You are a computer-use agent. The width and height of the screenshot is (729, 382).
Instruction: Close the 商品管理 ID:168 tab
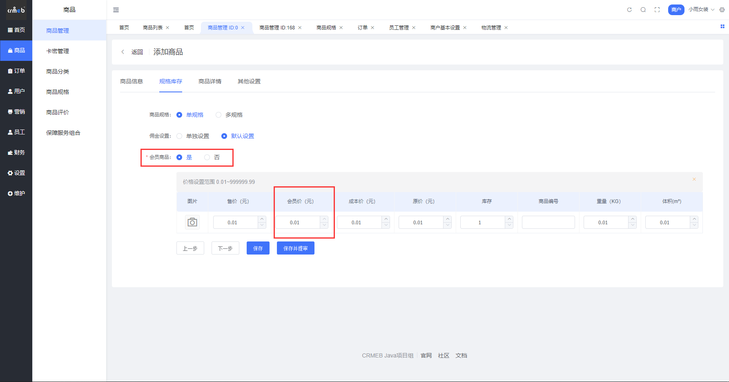pyautogui.click(x=300, y=28)
